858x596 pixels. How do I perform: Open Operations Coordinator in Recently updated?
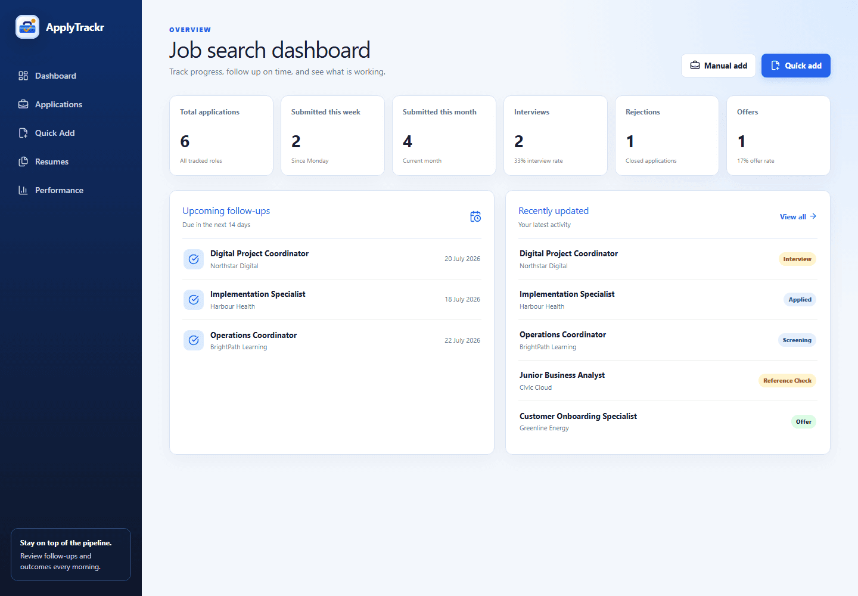668,340
